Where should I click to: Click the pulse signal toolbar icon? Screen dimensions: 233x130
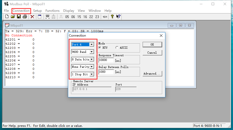point(61,17)
